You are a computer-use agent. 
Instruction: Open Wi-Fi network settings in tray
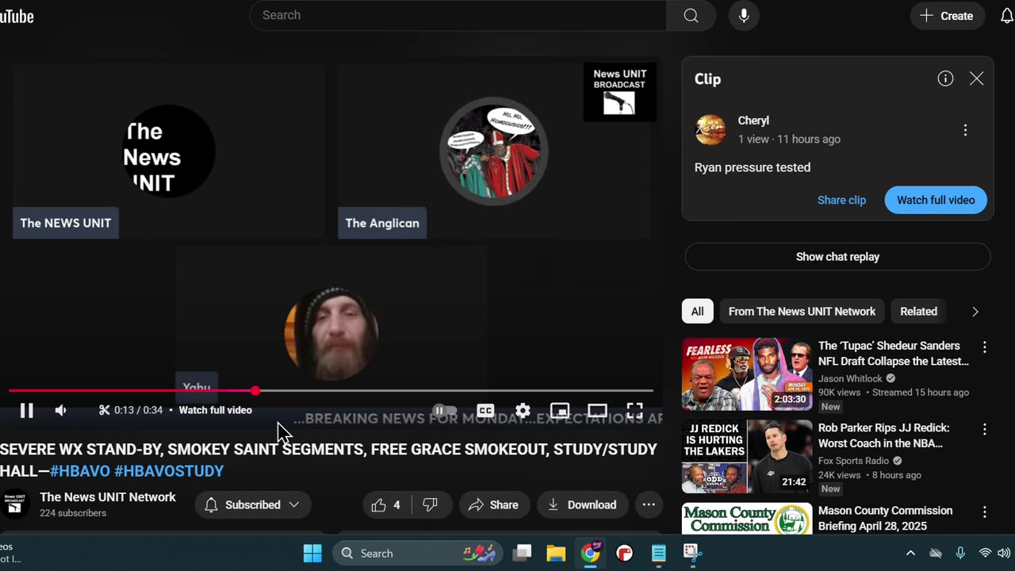pyautogui.click(x=985, y=553)
